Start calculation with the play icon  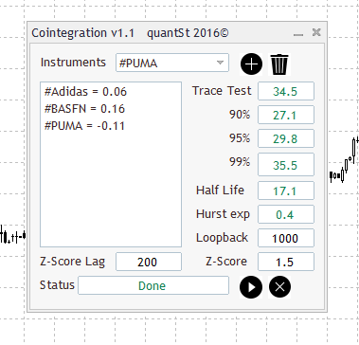tap(251, 287)
